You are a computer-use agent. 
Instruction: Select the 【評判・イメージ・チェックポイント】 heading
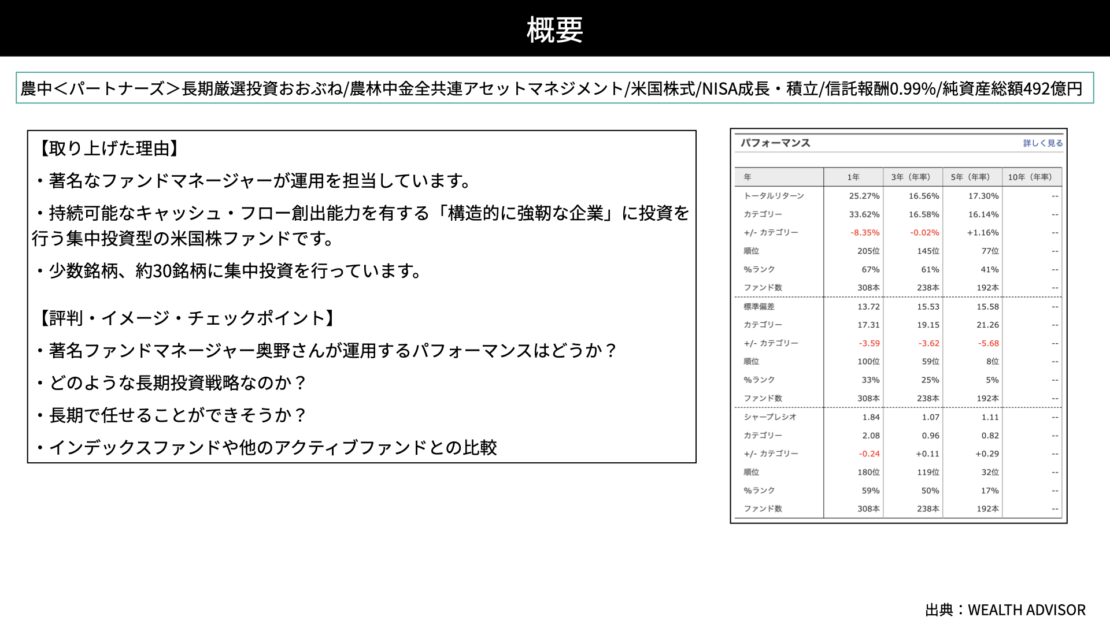pyautogui.click(x=187, y=318)
